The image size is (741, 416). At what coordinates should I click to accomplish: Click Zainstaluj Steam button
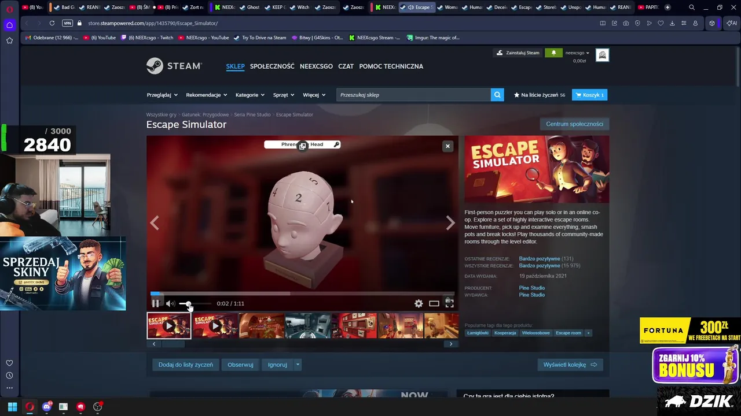pyautogui.click(x=518, y=53)
